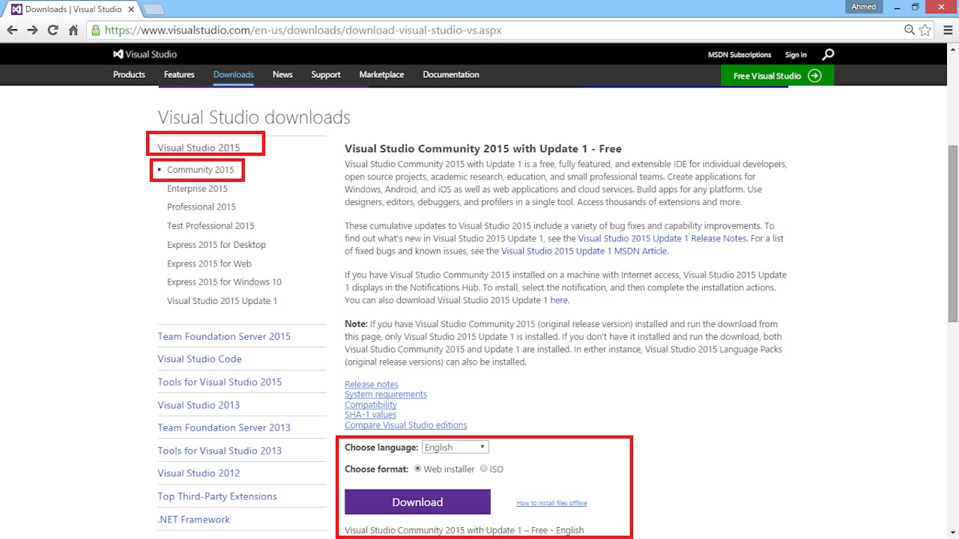Open the Marketplace navigation menu
959x539 pixels.
pyautogui.click(x=381, y=75)
